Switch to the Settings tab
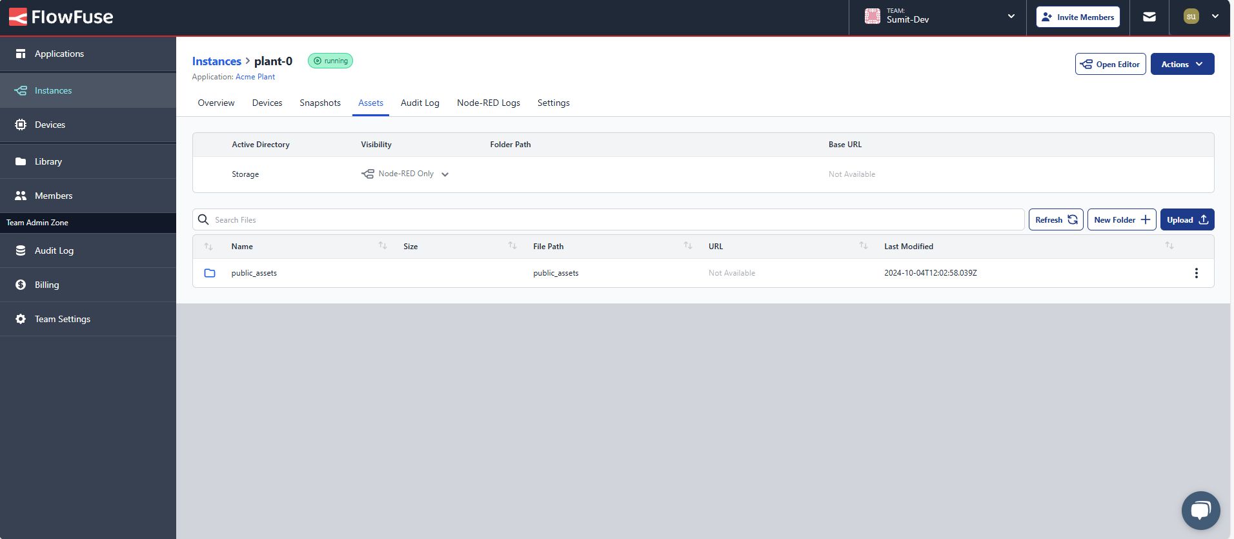Image resolution: width=1234 pixels, height=539 pixels. point(554,103)
